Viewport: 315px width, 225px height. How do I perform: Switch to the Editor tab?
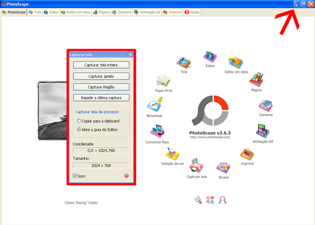click(x=51, y=12)
